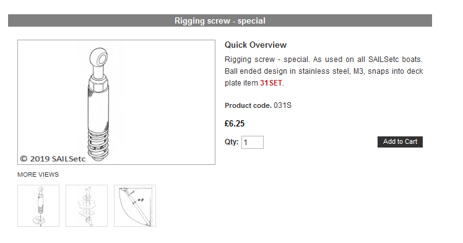
Task: Click the overview text mentioning stainless steel
Action: coord(324,71)
